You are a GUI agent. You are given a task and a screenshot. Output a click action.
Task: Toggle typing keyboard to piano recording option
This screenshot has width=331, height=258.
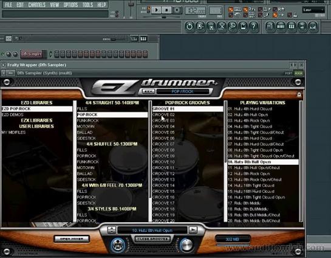point(231,10)
